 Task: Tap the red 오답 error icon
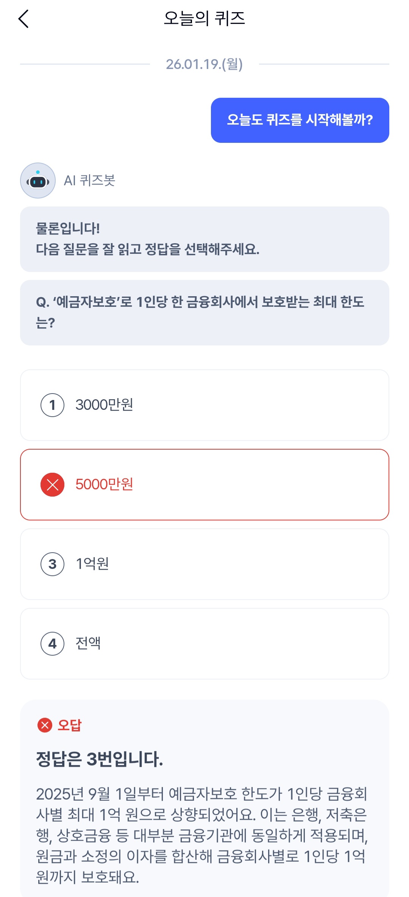pos(45,725)
